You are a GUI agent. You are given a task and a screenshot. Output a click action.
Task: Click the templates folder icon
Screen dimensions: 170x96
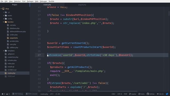click(x=6, y=51)
